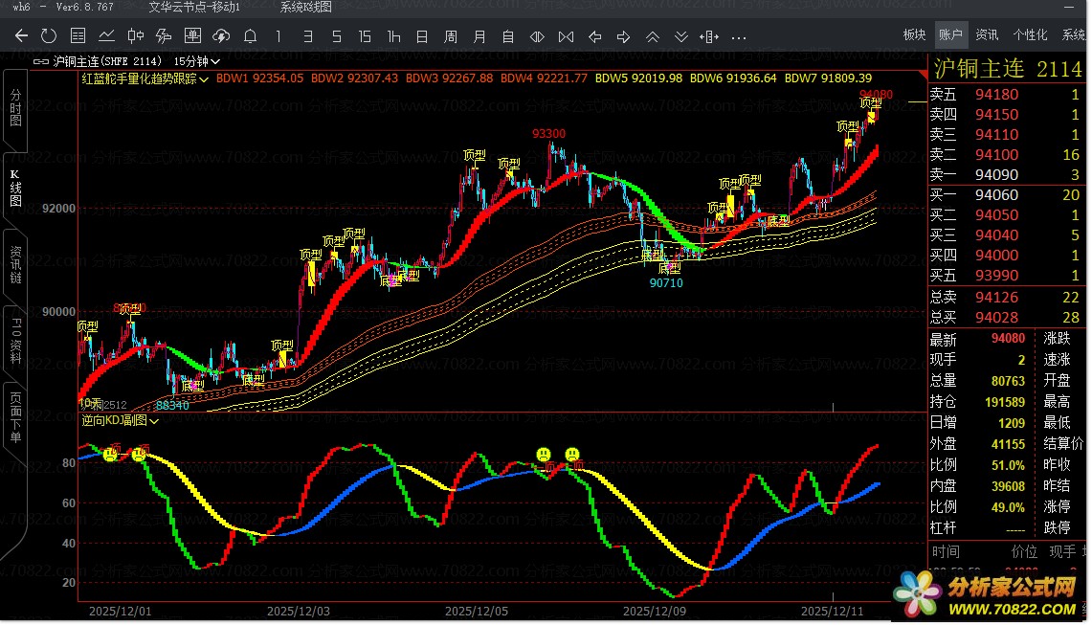The height and width of the screenshot is (625, 1092).
Task: Click the back arrow in the toolbar
Action: coord(21,36)
